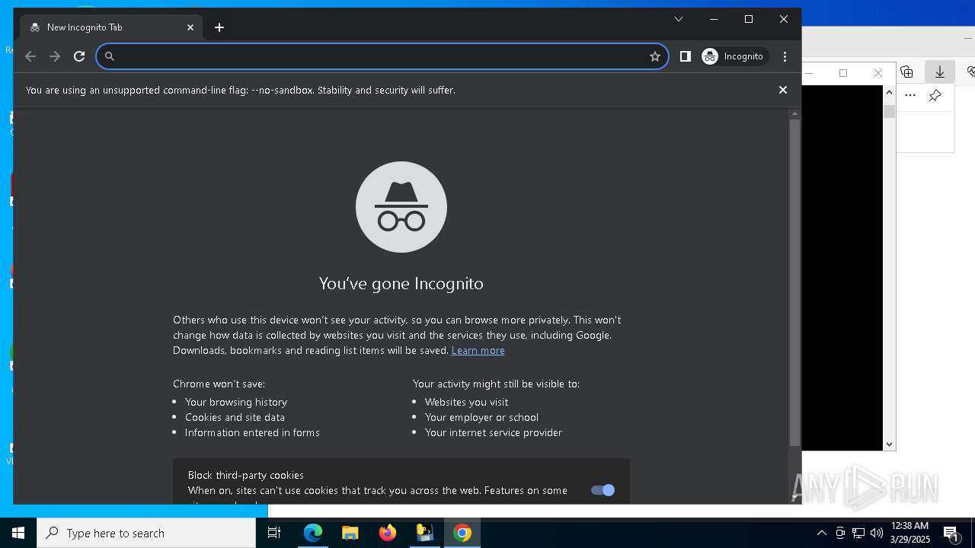Select the New Incognito Tab
The image size is (975, 548).
click(111, 27)
